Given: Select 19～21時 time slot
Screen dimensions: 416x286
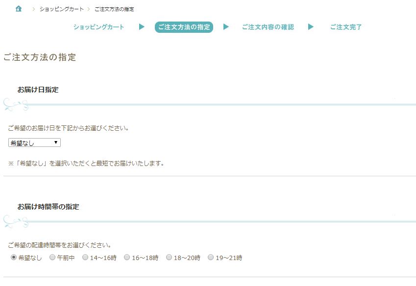Looking at the screenshot, I should click(x=211, y=257).
